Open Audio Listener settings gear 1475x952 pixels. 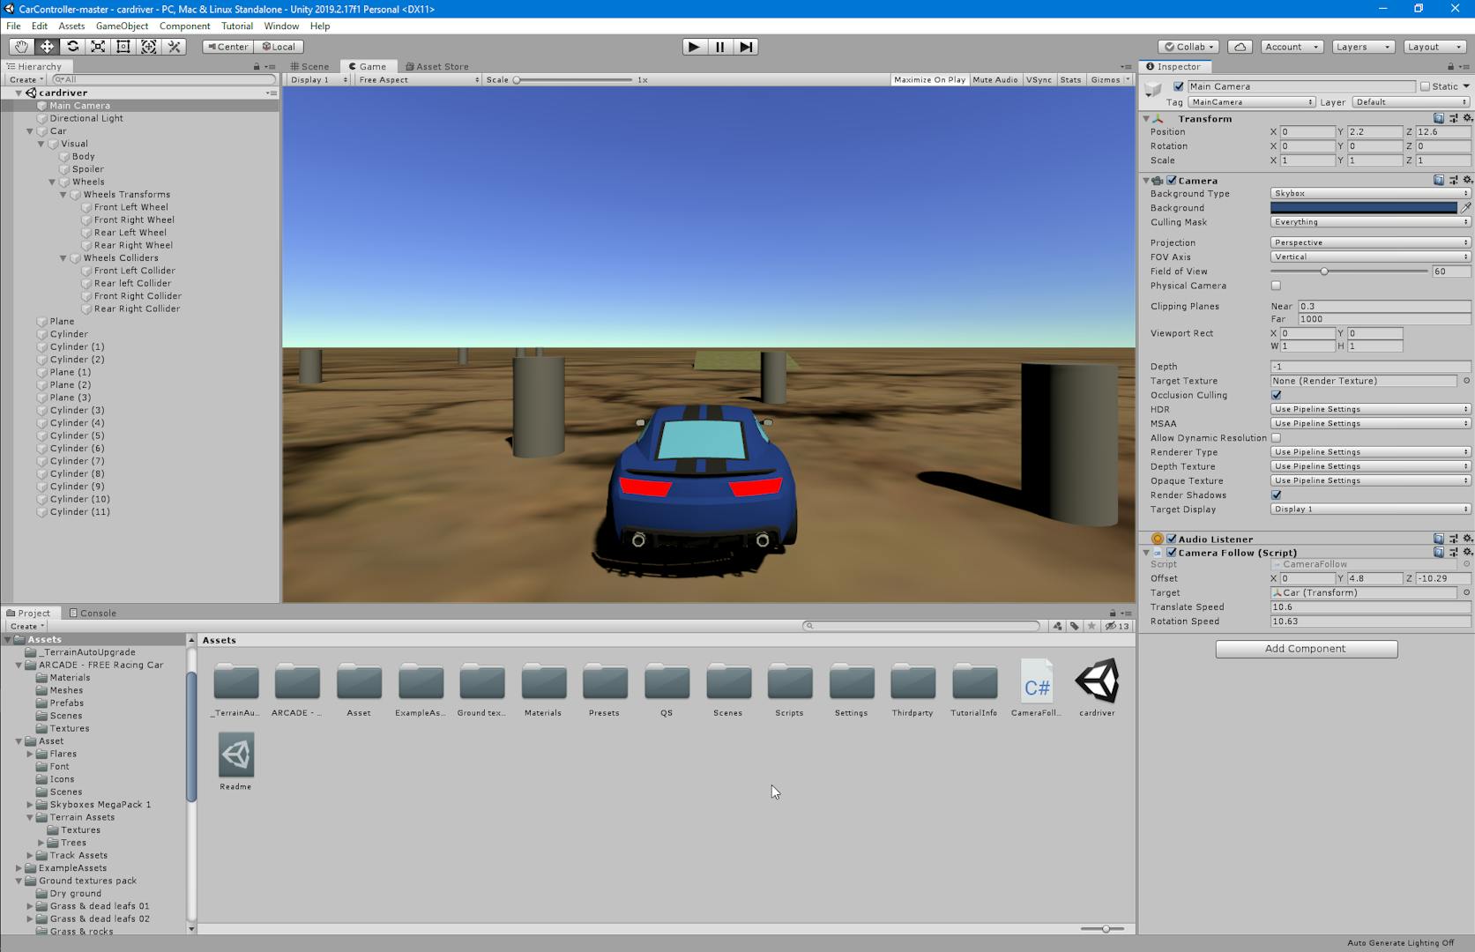click(x=1467, y=539)
